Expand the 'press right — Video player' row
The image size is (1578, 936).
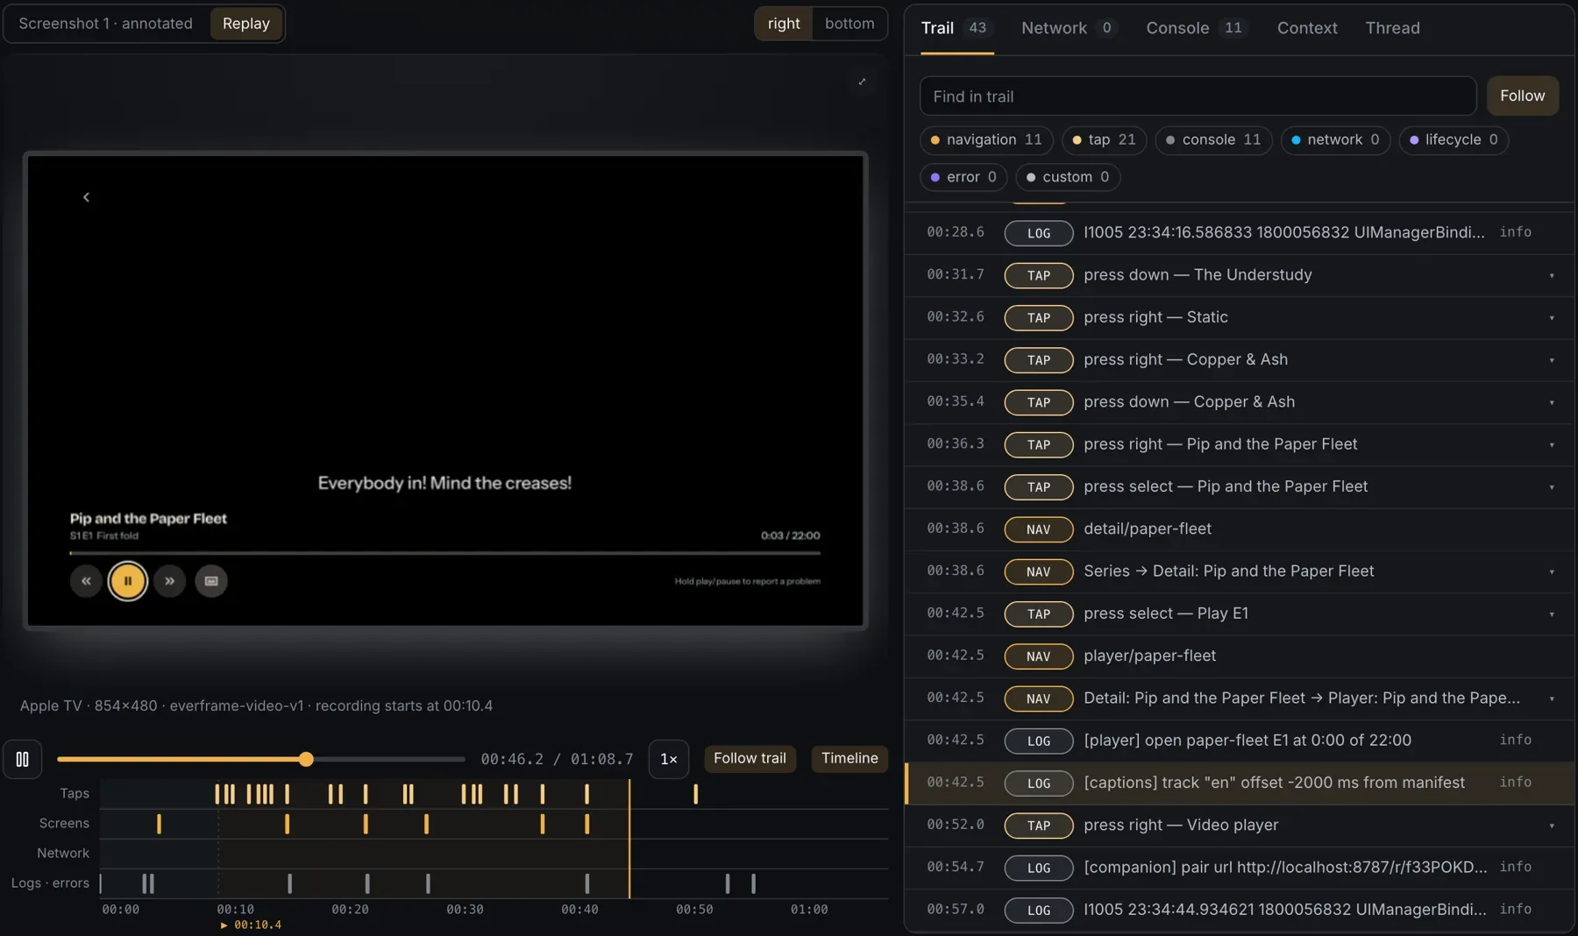click(x=1552, y=826)
